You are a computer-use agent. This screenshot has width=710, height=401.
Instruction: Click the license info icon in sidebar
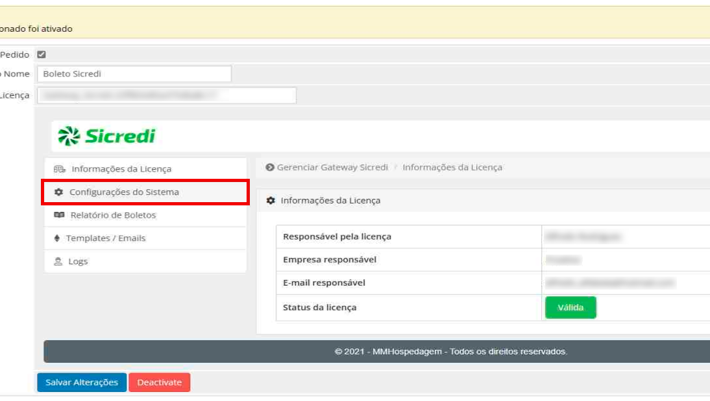(59, 169)
